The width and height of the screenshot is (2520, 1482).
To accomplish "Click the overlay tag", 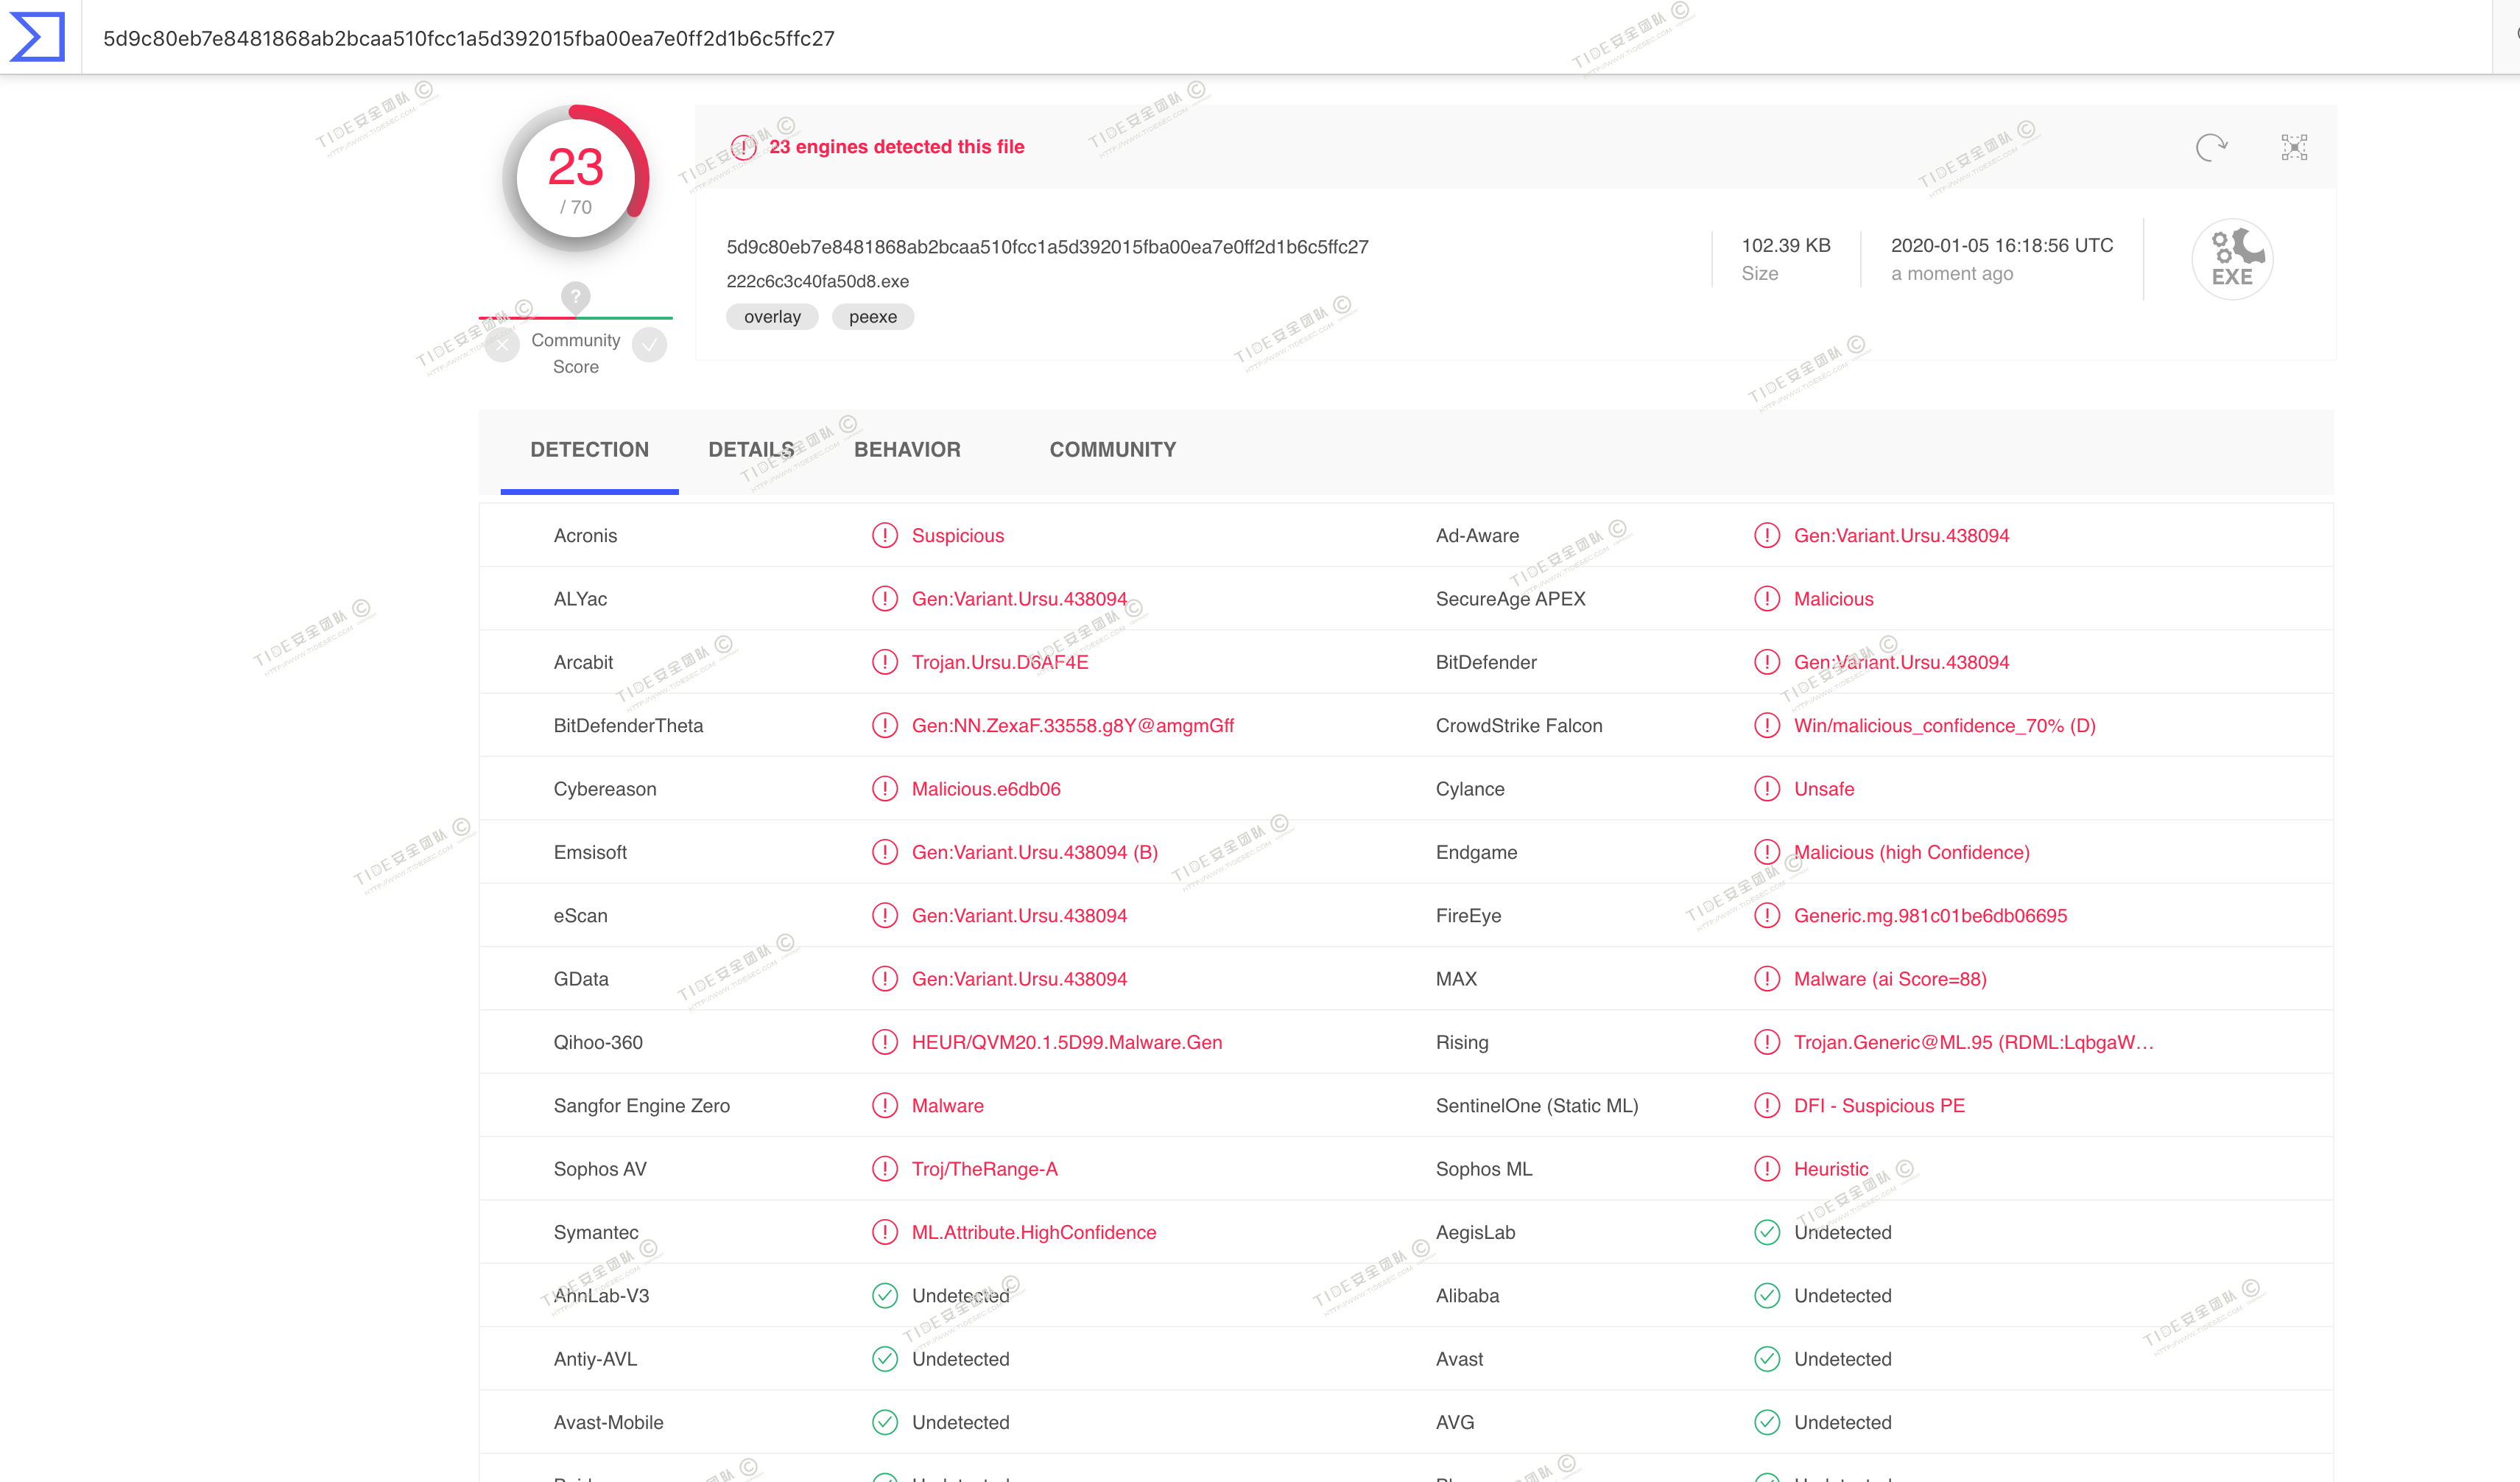I will 771,317.
